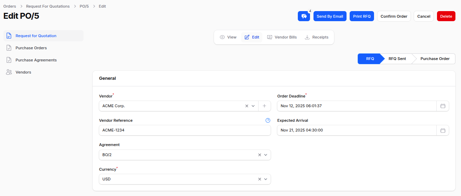461x196 pixels.
Task: Click the eye icon on View tab
Action: [222, 37]
